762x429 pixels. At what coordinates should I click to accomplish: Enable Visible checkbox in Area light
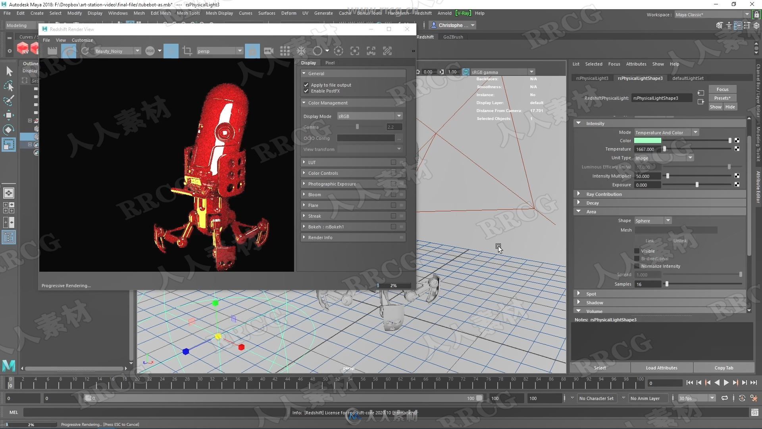pos(637,250)
